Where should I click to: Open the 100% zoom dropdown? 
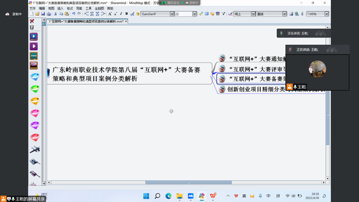326,14
